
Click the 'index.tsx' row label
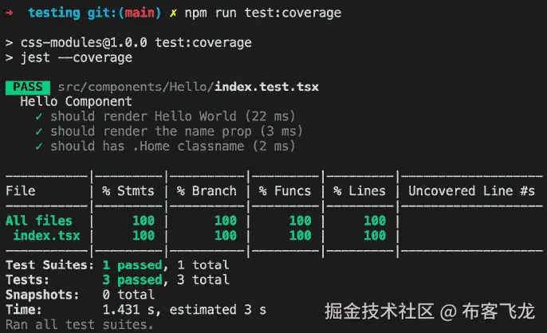46,236
